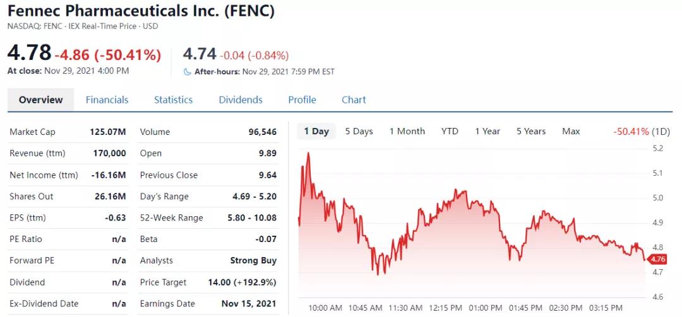This screenshot has width=682, height=317.
Task: Show the 1 Month chart range
Action: click(x=407, y=131)
